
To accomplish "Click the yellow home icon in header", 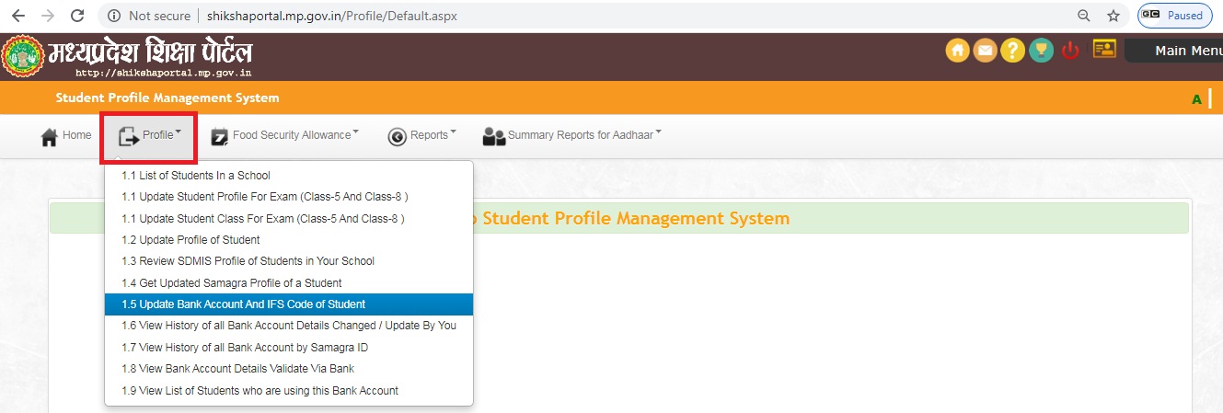I will point(958,51).
